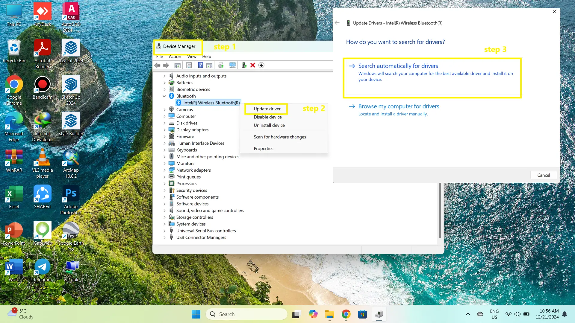Click green-arrow Update device driver toolbar icon

244,65
